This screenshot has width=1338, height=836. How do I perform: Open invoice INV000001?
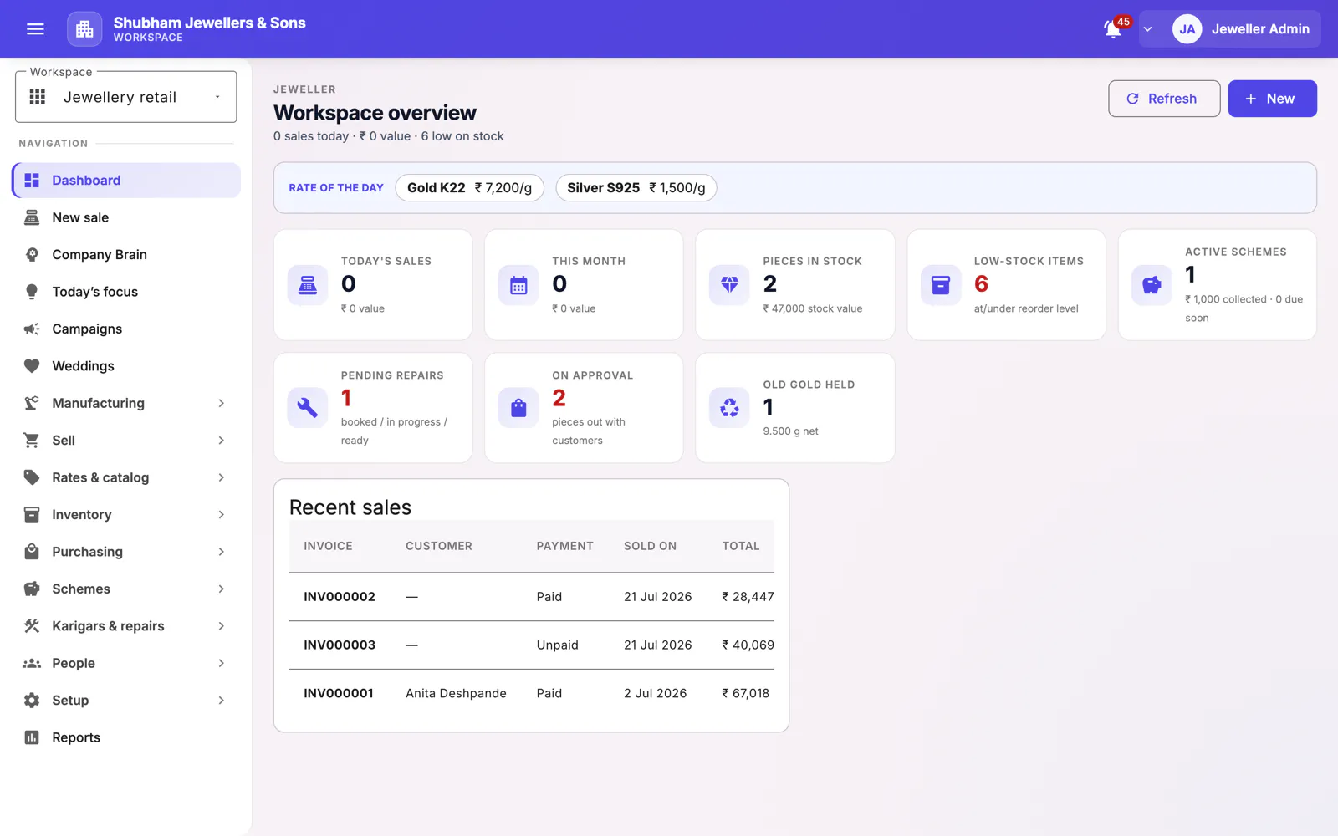[339, 694]
